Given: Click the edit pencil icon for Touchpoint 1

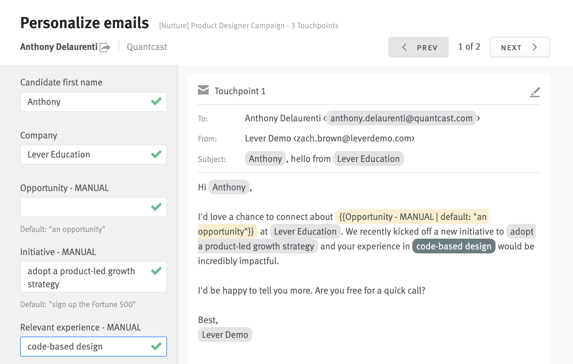Looking at the screenshot, I should (x=535, y=92).
